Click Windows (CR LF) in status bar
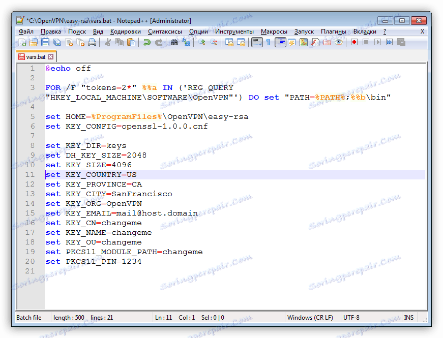The height and width of the screenshot is (338, 443). 310,318
